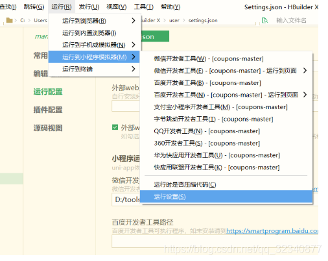Viewport: 328px width, 261px height.
Task: Open the 视图(V) menu
Action: point(117,7)
